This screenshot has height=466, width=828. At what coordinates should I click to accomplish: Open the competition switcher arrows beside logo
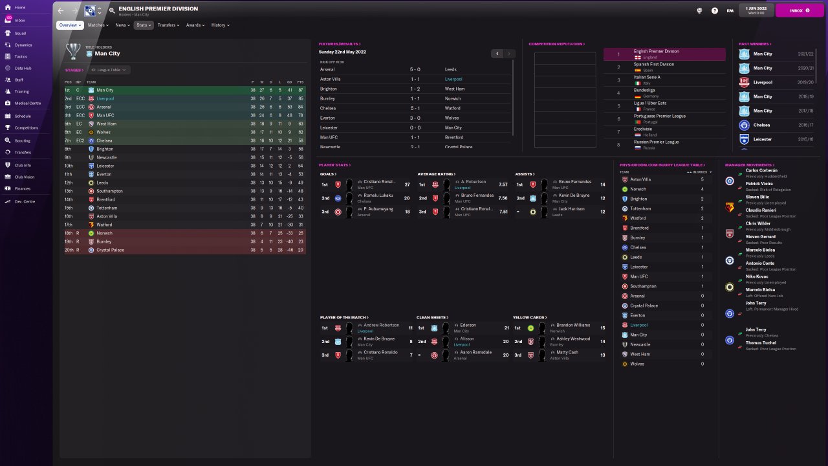coord(99,10)
